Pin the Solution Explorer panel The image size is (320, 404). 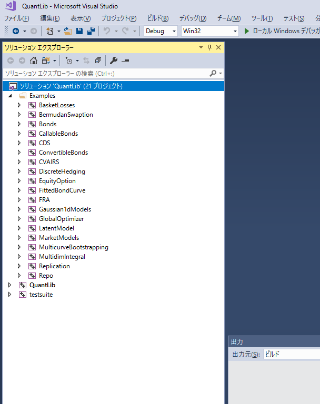pos(209,47)
